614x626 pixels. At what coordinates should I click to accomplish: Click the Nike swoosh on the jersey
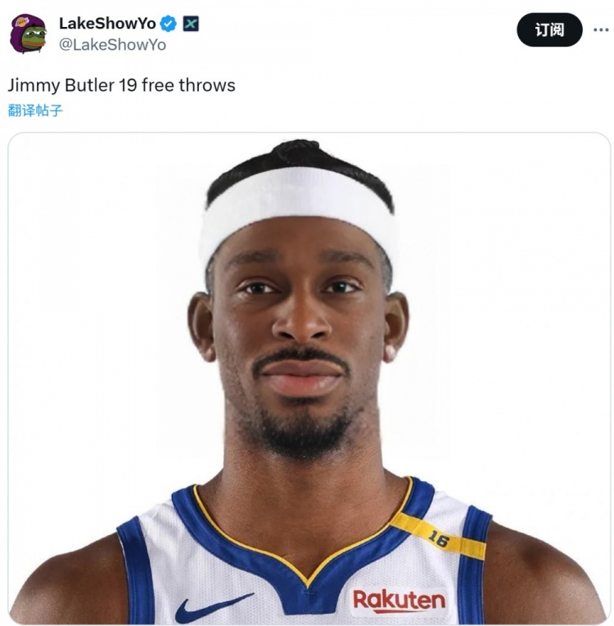pos(214,607)
